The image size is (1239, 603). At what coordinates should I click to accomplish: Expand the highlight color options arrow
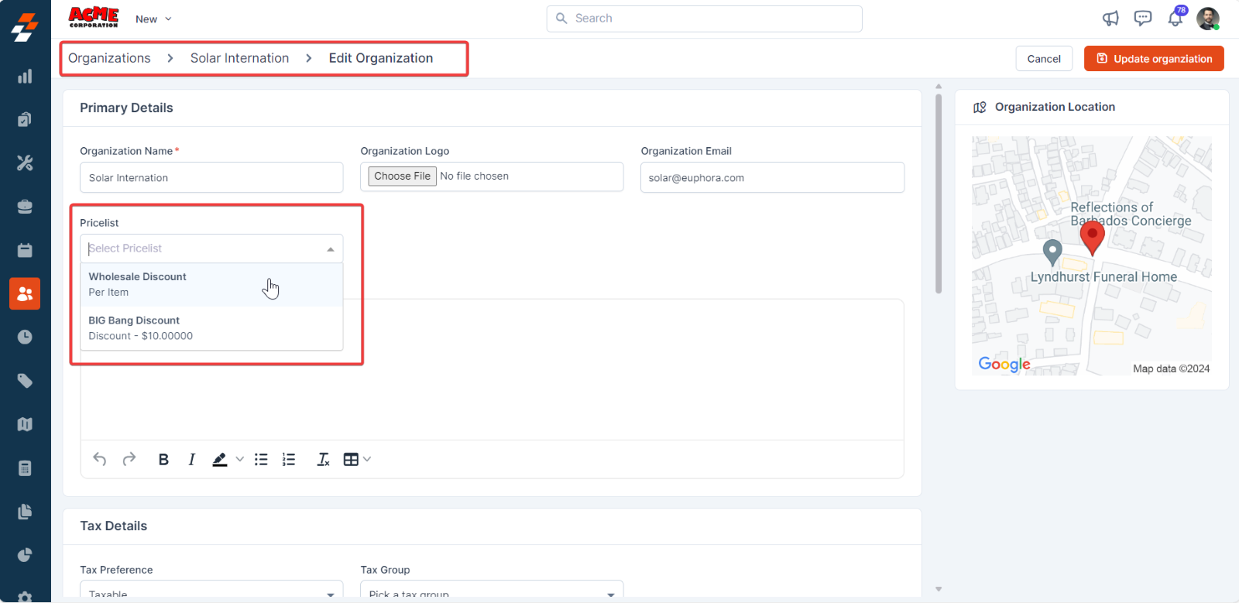click(240, 459)
